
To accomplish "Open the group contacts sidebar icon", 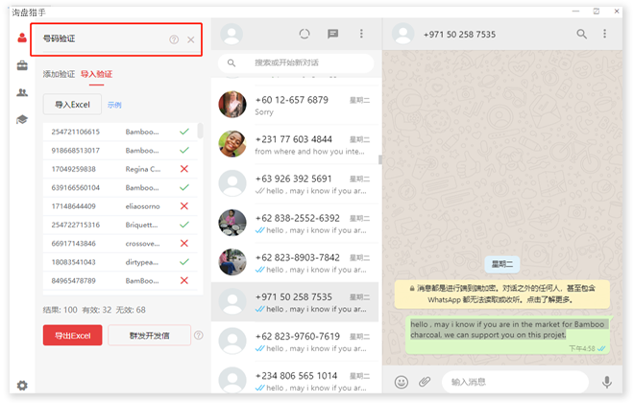I will tap(21, 92).
